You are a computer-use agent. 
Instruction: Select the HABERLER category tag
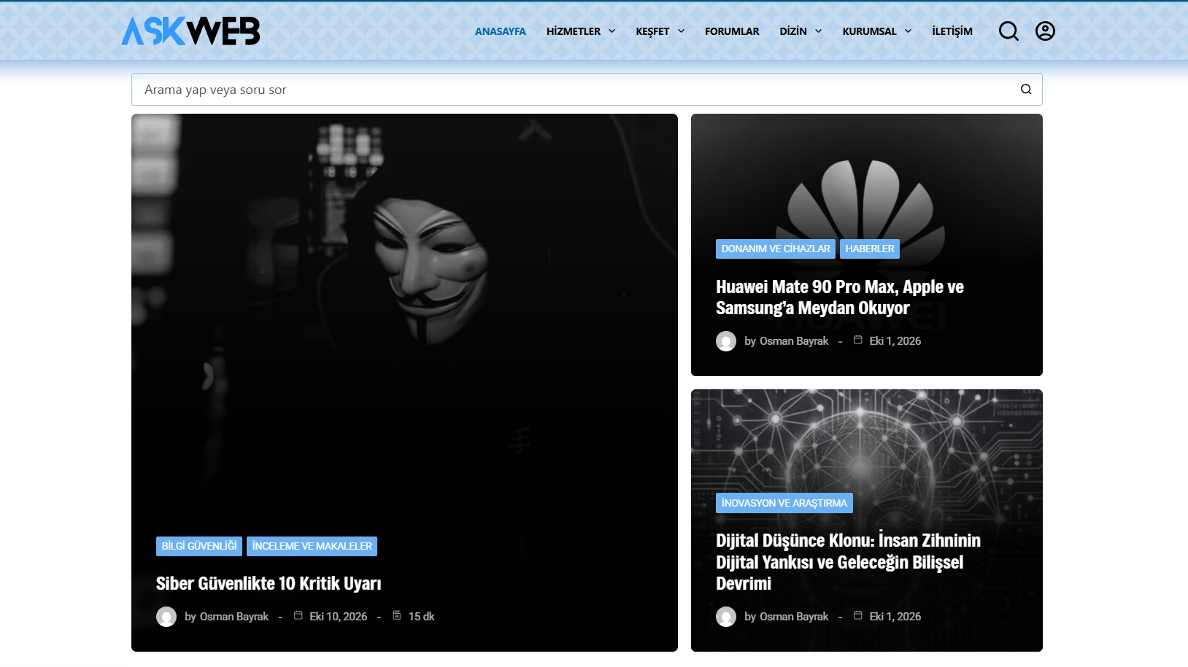tap(870, 249)
